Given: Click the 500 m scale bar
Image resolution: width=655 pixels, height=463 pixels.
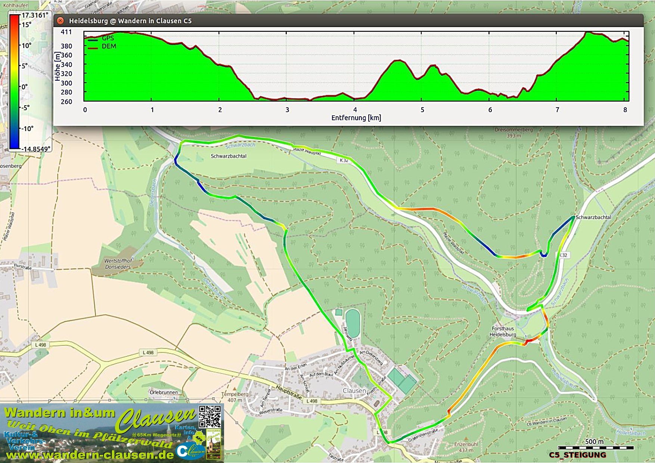Looking at the screenshot, I should click(596, 447).
